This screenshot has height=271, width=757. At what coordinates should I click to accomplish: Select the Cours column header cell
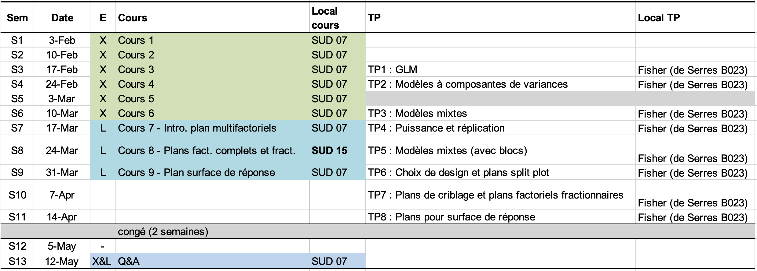click(133, 18)
